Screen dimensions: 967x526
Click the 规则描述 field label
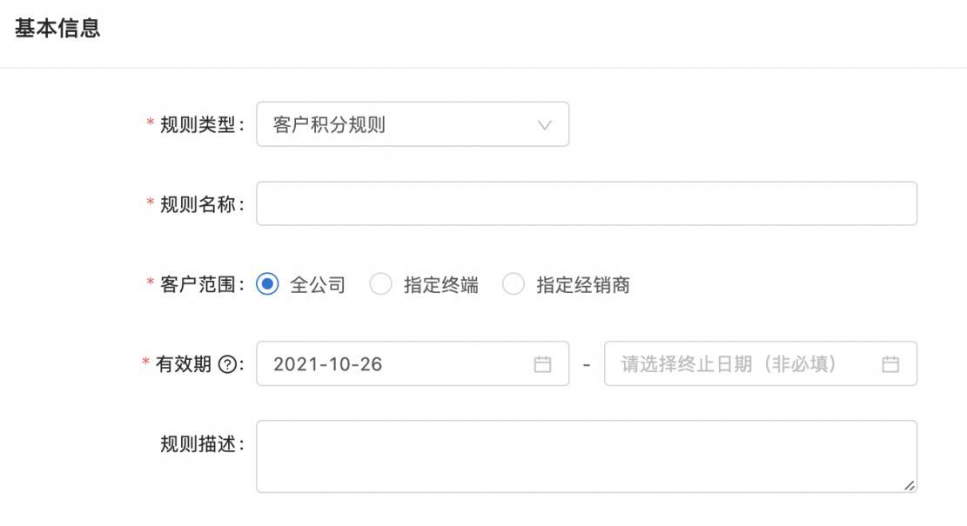click(198, 443)
